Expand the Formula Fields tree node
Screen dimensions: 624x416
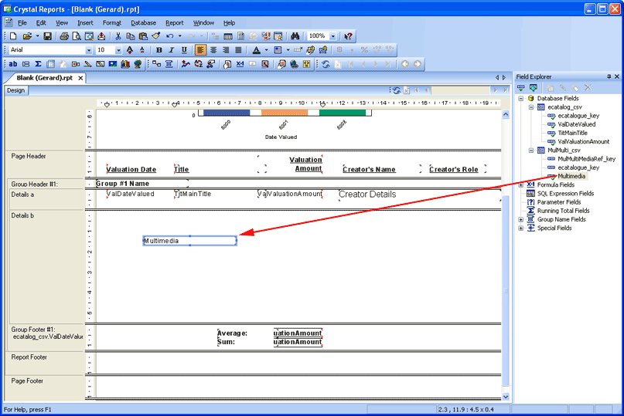[521, 184]
